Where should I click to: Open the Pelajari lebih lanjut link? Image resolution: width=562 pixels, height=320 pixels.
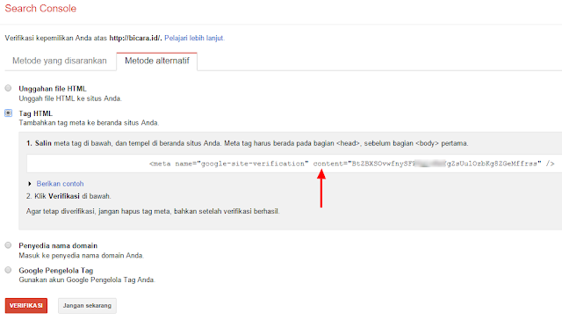pos(194,38)
